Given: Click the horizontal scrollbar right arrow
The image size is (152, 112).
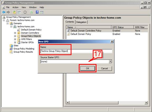Looking at the screenshot, I should (x=146, y=102).
